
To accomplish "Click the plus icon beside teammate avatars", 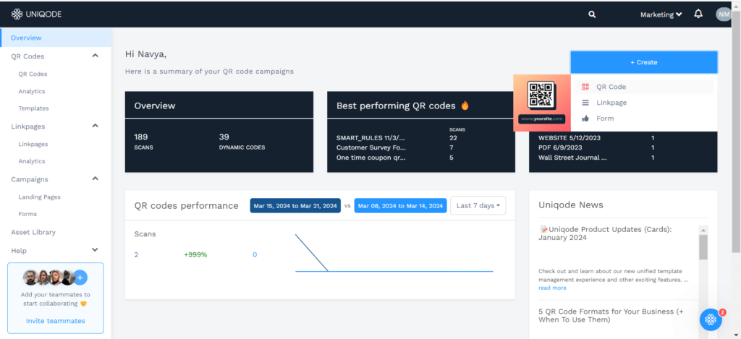I will click(x=80, y=277).
